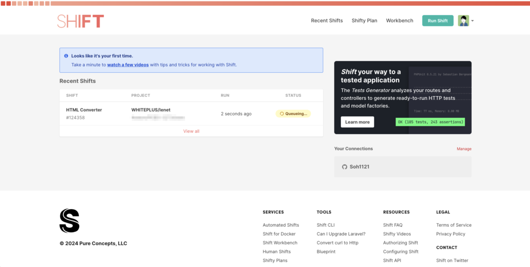The width and height of the screenshot is (530, 267).
Task: Click the SHIFT logo in header
Action: (x=80, y=21)
